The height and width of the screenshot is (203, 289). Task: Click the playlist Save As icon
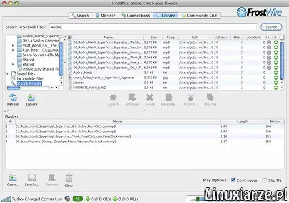(32, 177)
